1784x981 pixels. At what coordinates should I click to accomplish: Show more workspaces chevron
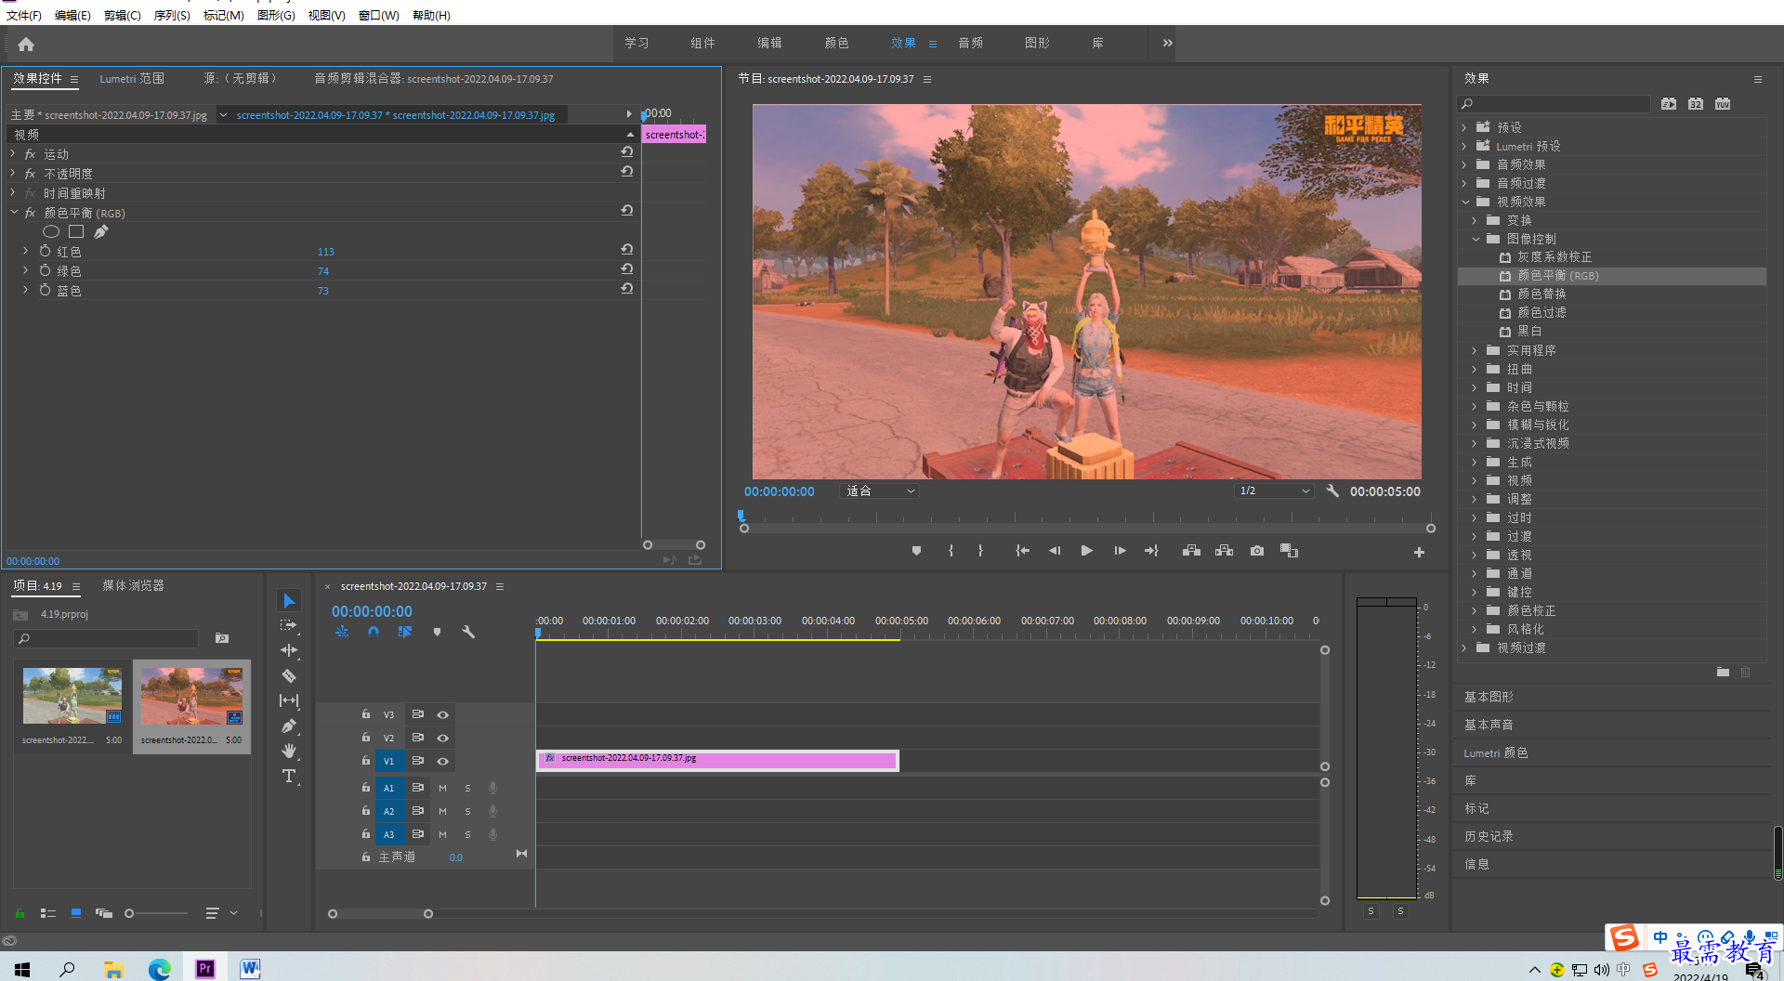point(1167,43)
